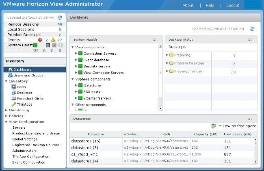Click the Connection Servers green status icon
Screen dimensions: 264x171
pos(80,54)
